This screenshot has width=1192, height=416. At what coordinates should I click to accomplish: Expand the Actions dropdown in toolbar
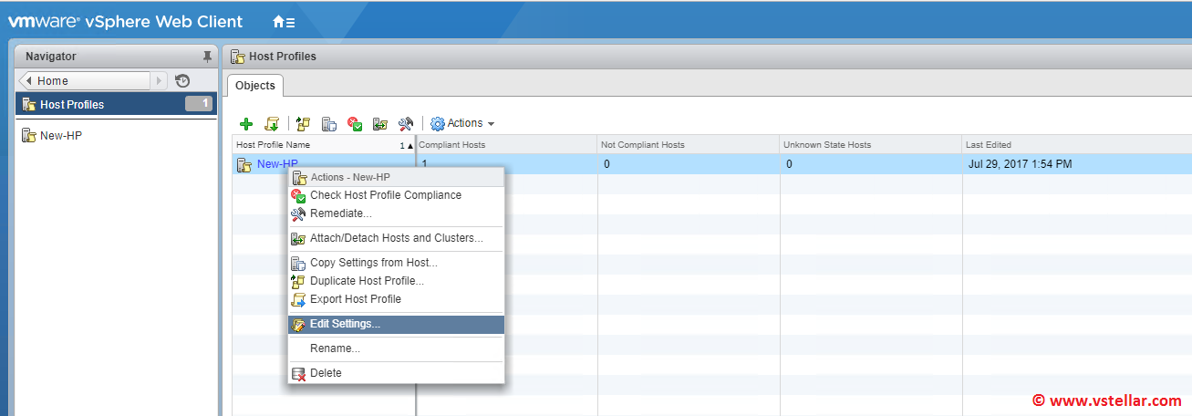tap(463, 123)
